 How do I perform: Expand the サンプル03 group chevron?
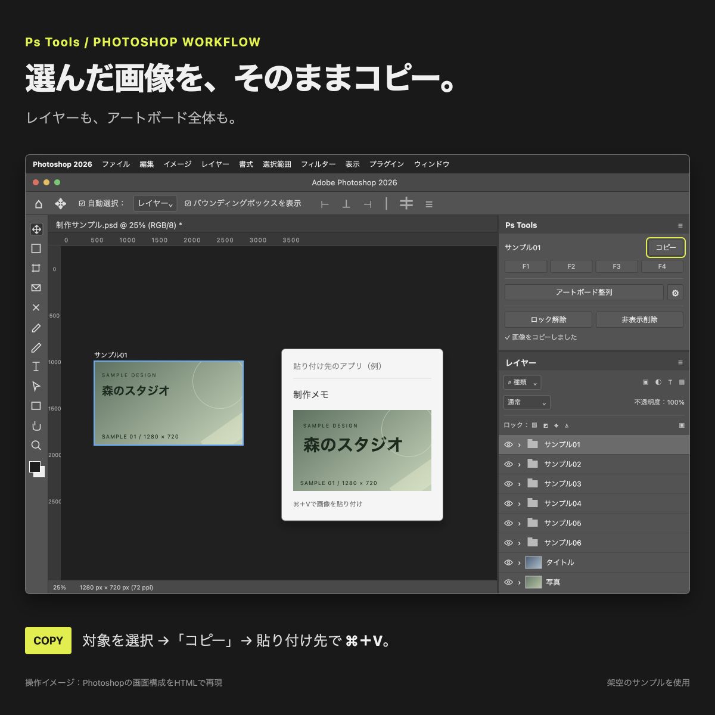point(520,484)
